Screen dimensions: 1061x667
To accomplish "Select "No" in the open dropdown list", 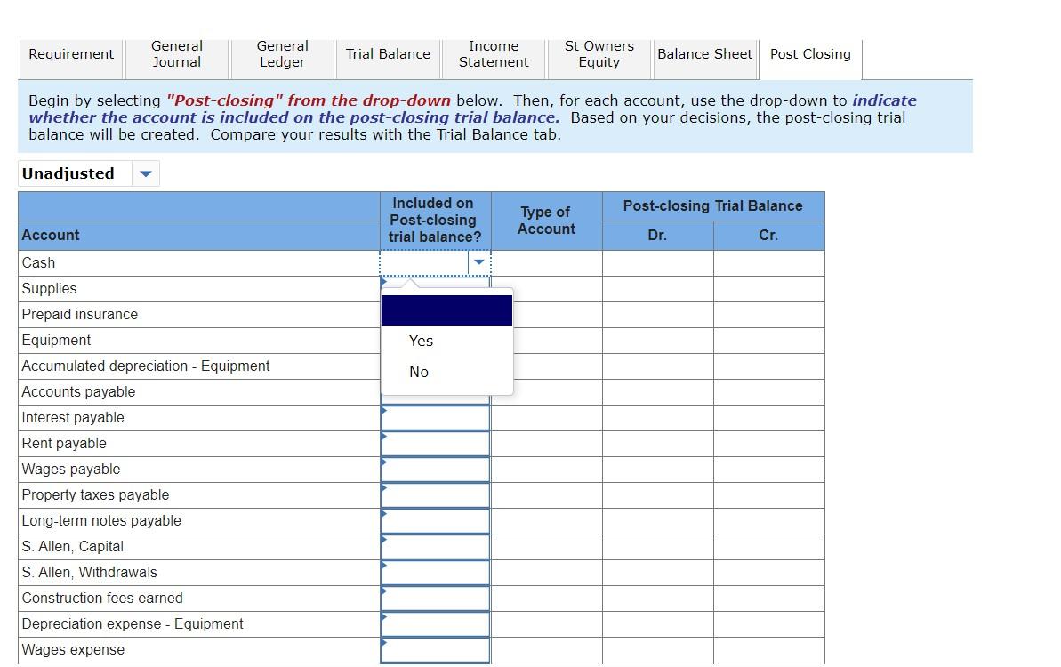I will pyautogui.click(x=418, y=372).
